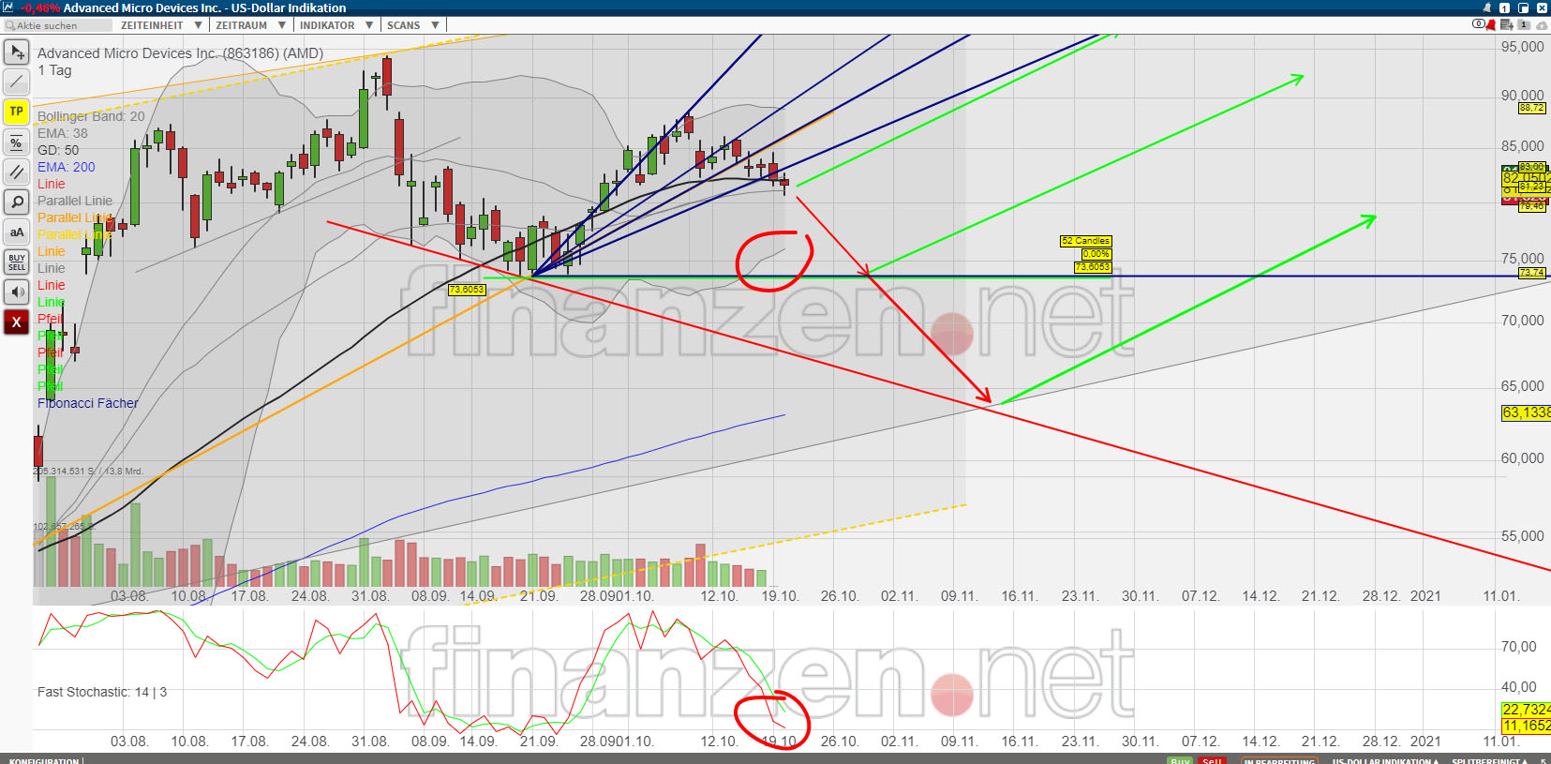1551x764 pixels.
Task: Click the green Buy button
Action: click(x=1180, y=760)
